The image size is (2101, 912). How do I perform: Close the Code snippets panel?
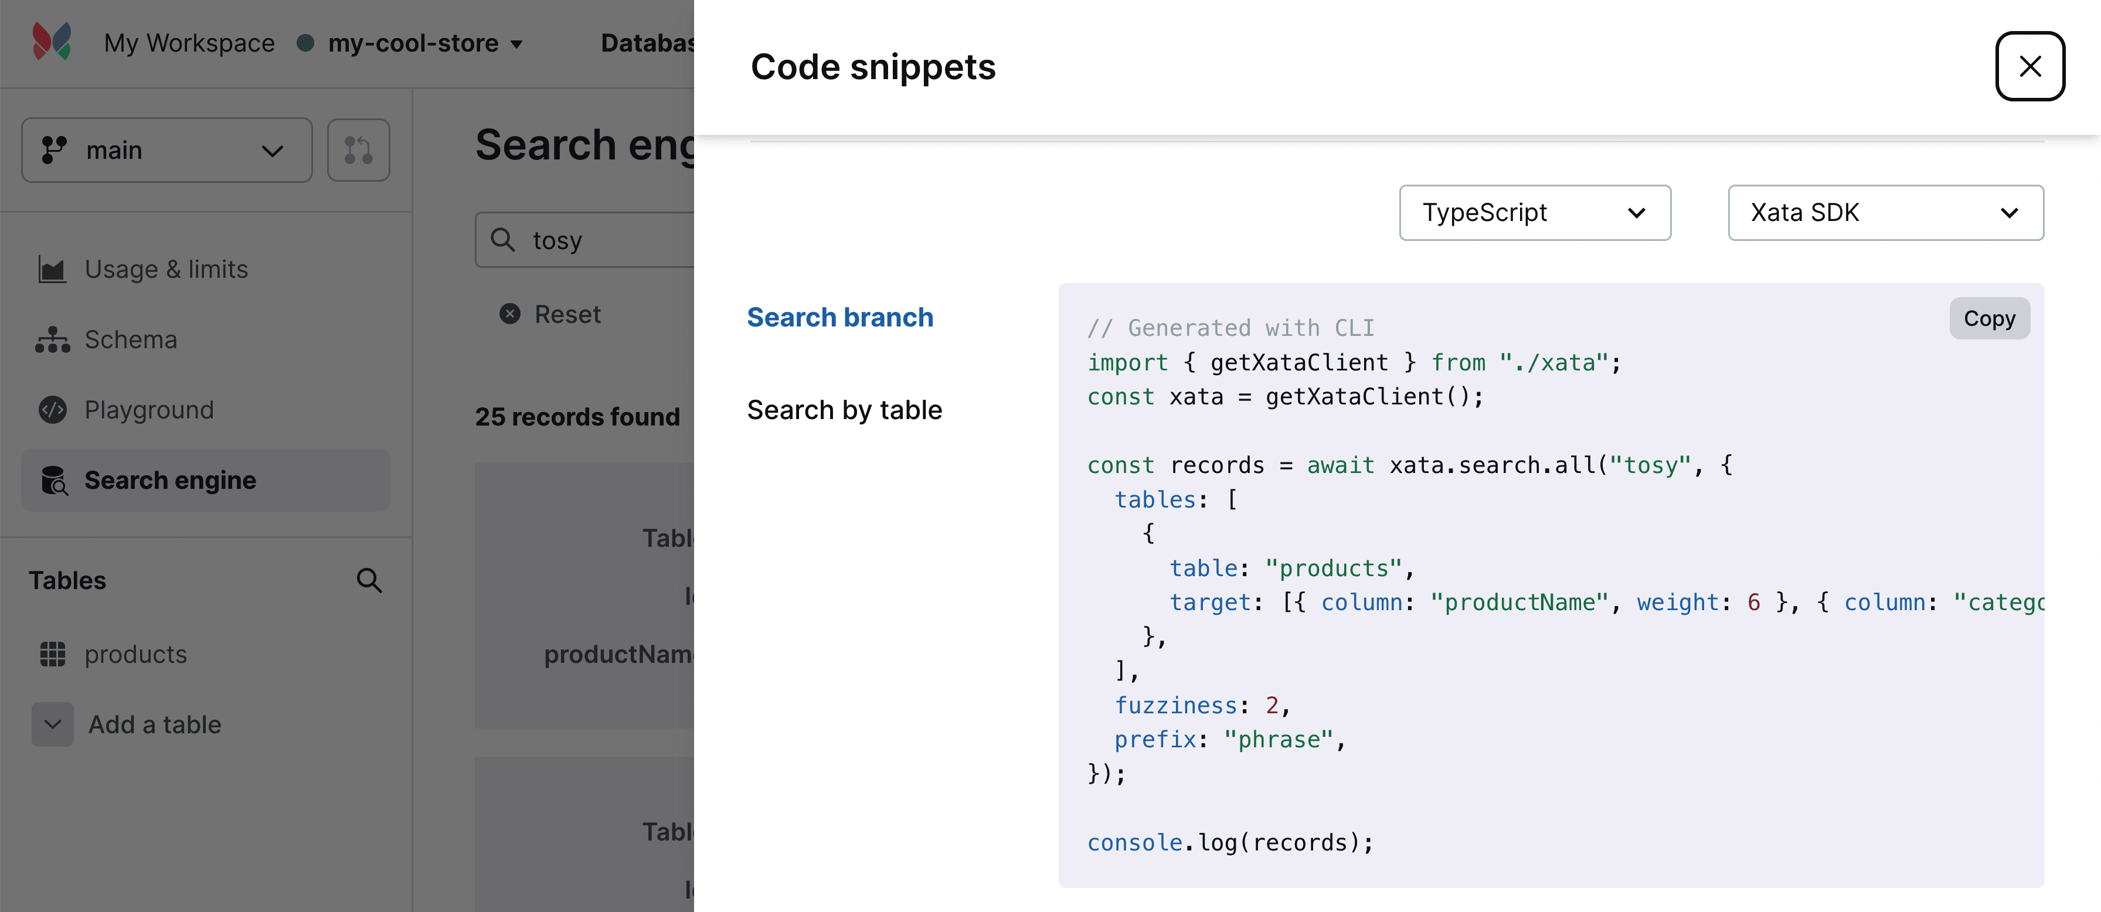pos(2029,66)
